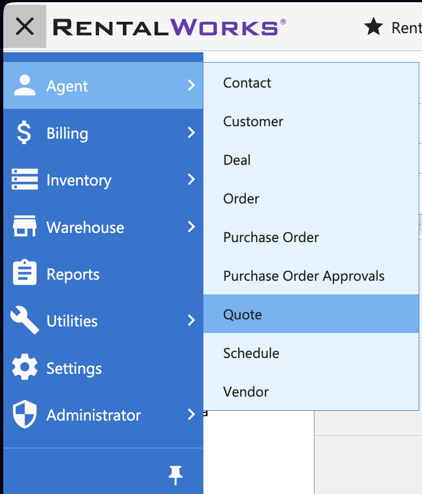This screenshot has width=422, height=494.
Task: Click the RentalWorks logo
Action: [170, 27]
